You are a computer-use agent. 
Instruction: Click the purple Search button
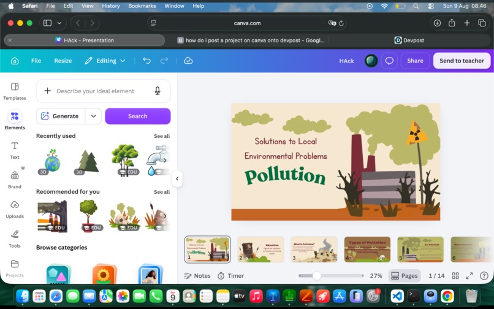[x=138, y=116]
